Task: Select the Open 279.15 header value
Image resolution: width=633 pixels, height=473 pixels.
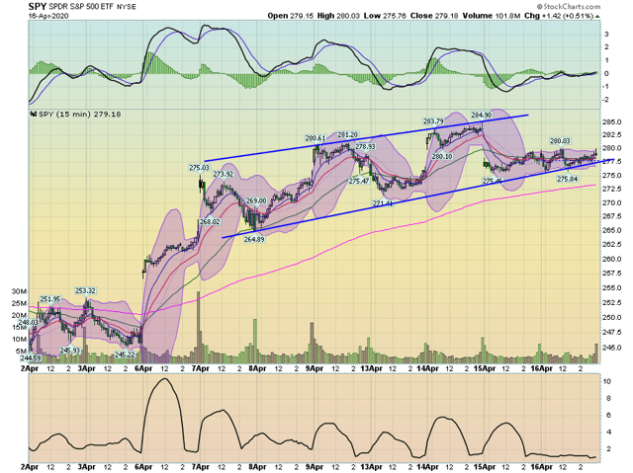Action: [x=291, y=16]
